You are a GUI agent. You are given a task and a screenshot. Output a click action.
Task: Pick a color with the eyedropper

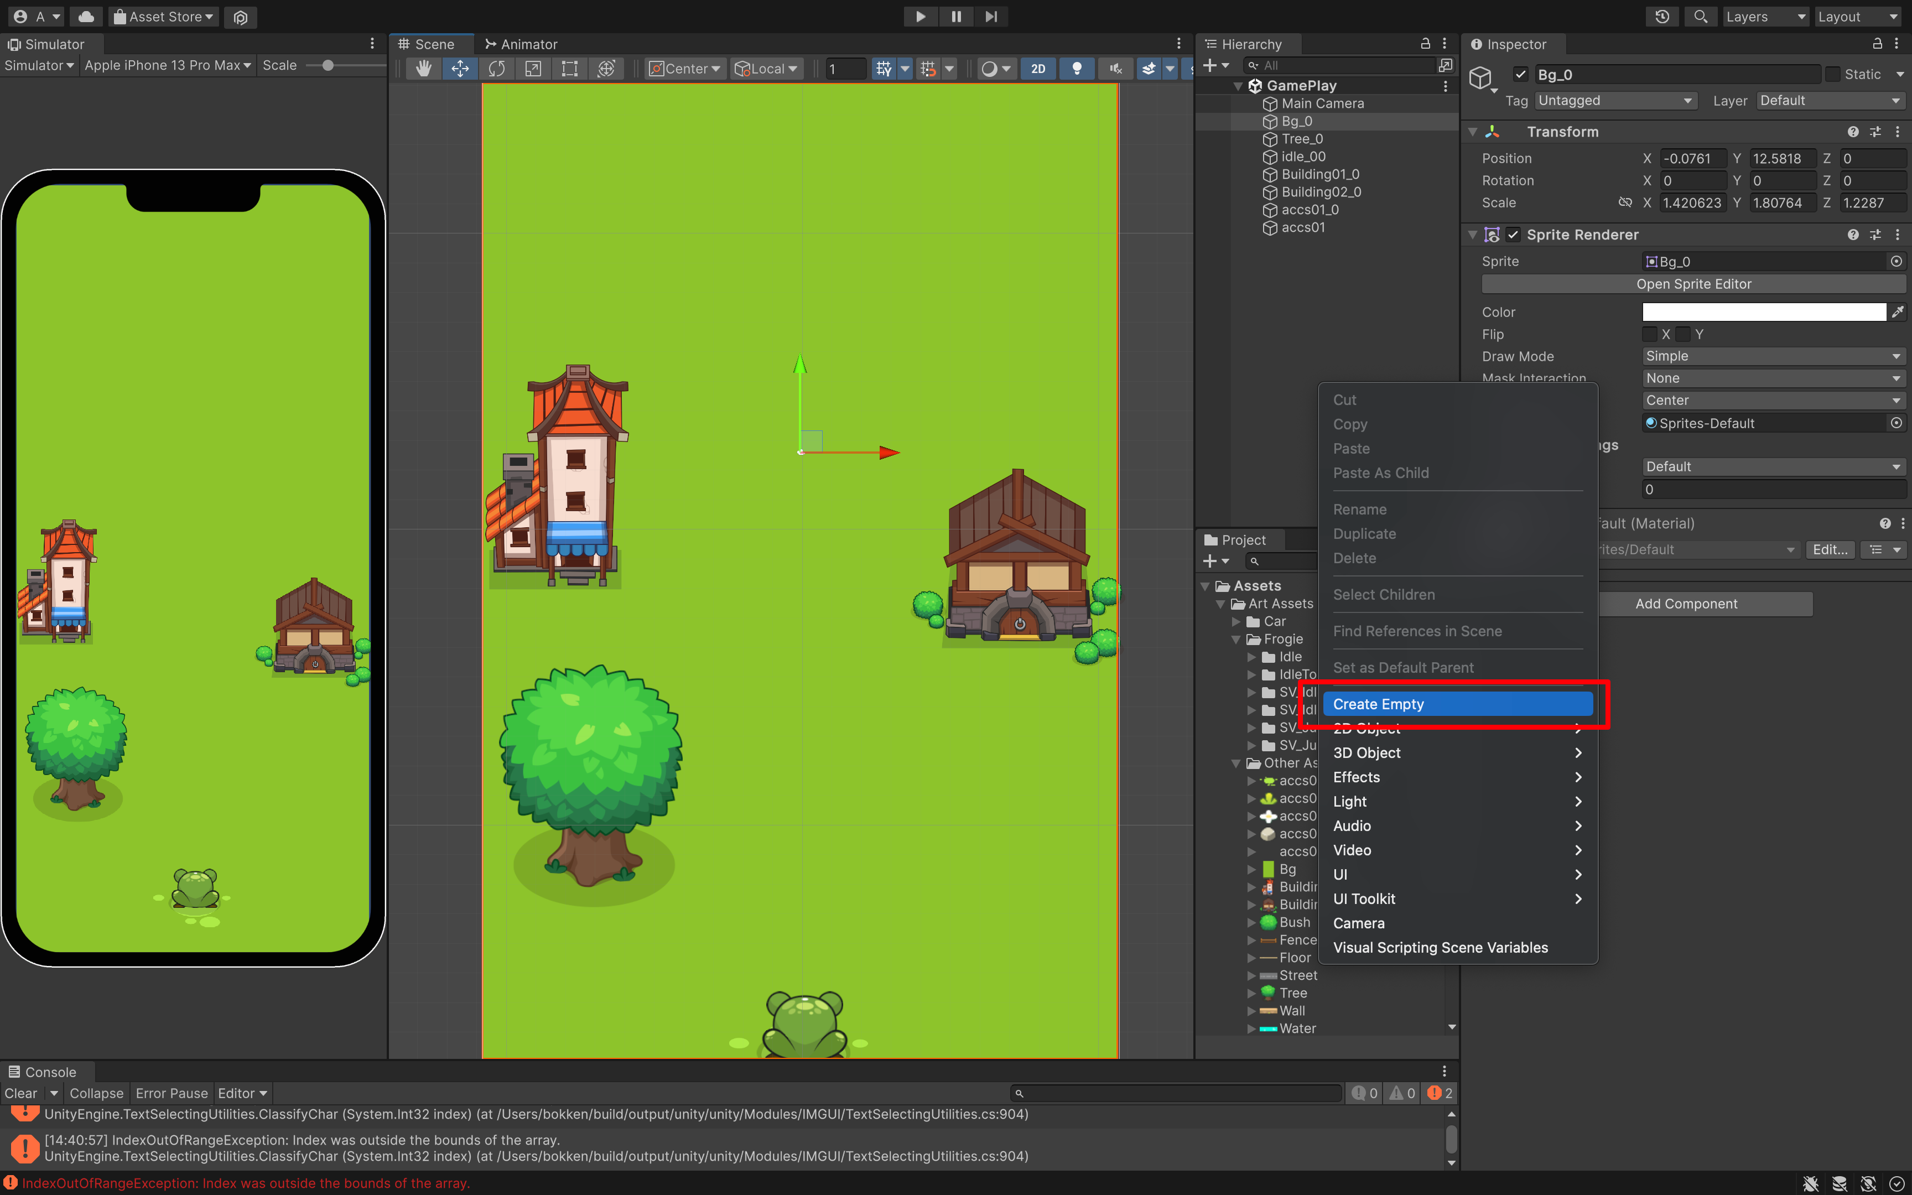pos(1898,312)
